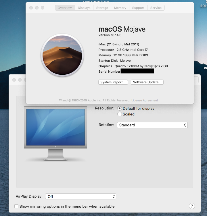Minimize the About This Mac window

[x=37, y=8]
